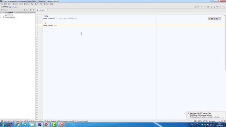Screen dimensions: 226x127
Task: Click the Stop toolbar icon
Action: pos(205,7)
